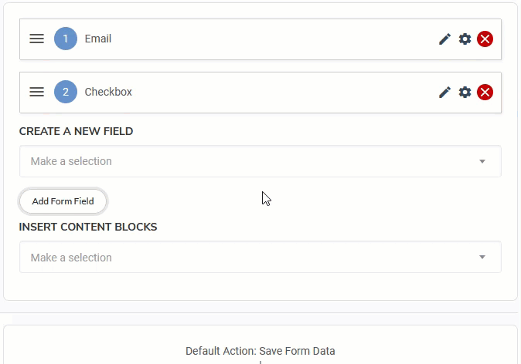Click the Default Action: Save Form Data text
Image resolution: width=521 pixels, height=364 pixels.
pyautogui.click(x=260, y=351)
